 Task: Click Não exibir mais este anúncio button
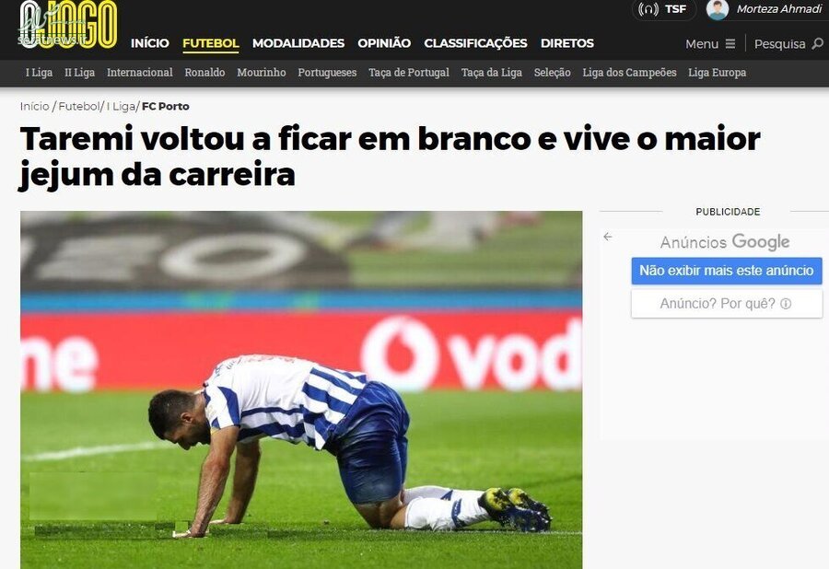click(727, 271)
